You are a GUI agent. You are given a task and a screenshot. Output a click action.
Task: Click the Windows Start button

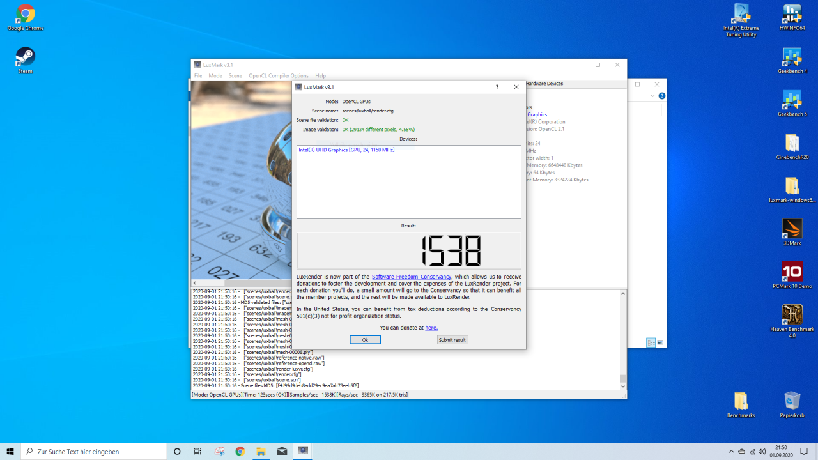point(10,451)
